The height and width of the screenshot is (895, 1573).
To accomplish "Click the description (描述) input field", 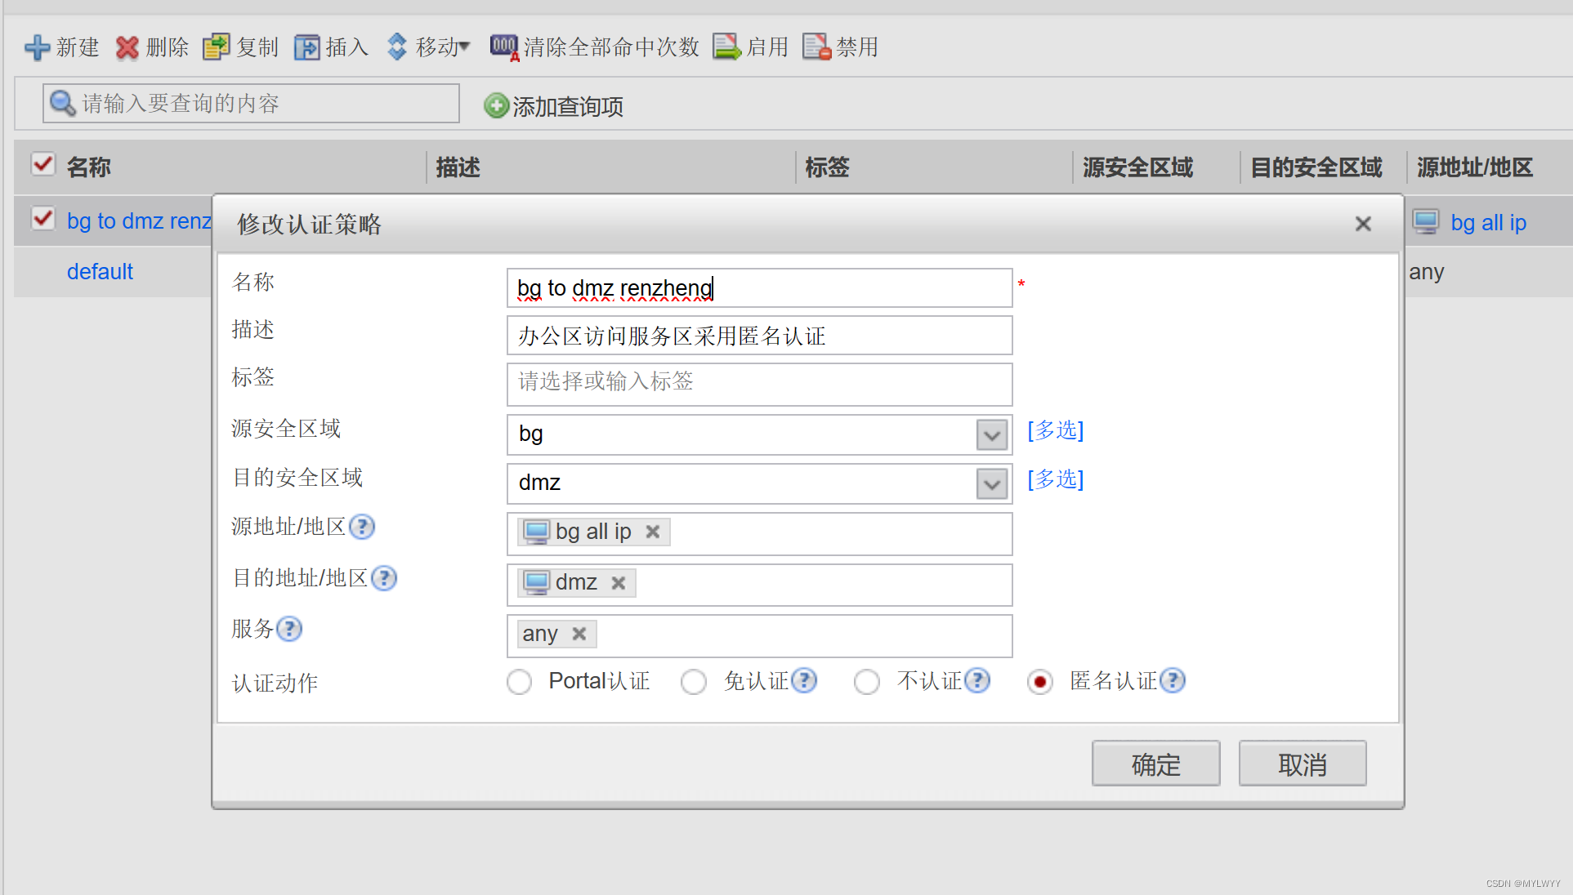I will 758,336.
